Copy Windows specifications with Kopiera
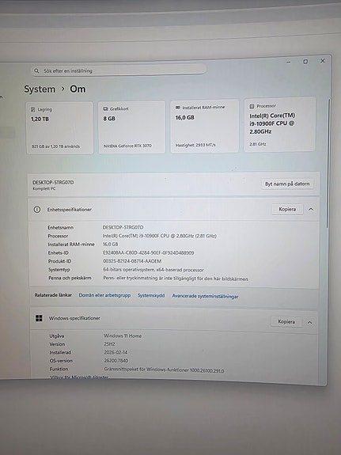Image resolution: width=341 pixels, height=455 pixels. click(x=286, y=321)
